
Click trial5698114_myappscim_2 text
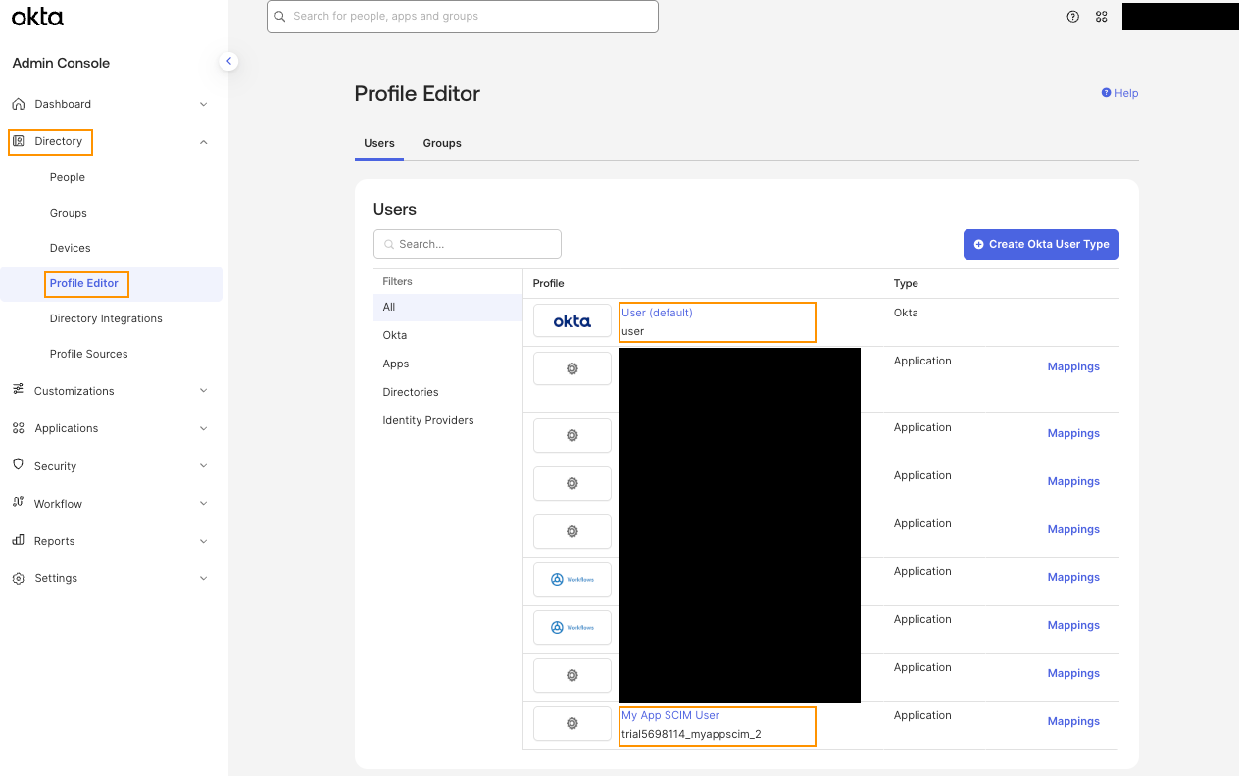[x=691, y=734]
